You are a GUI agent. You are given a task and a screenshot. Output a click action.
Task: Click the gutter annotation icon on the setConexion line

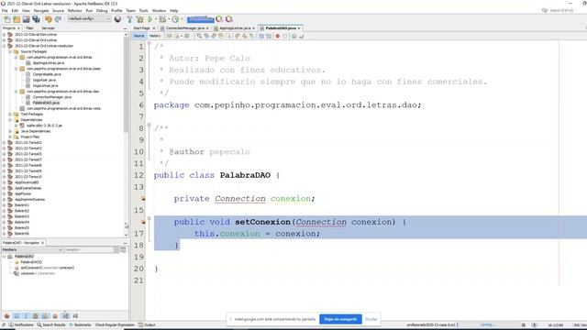pos(143,222)
